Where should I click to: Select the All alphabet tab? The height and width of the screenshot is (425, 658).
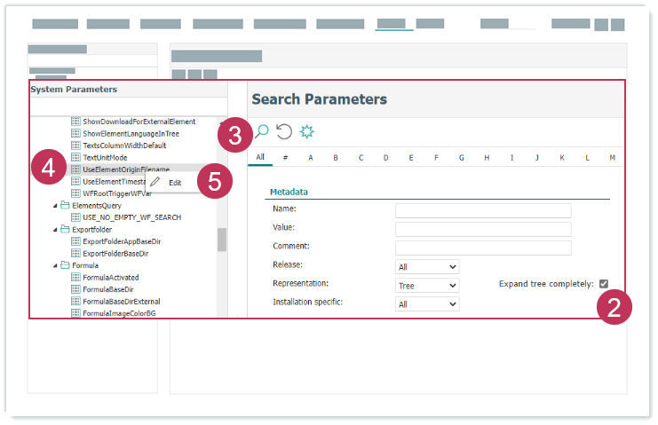pyautogui.click(x=260, y=158)
